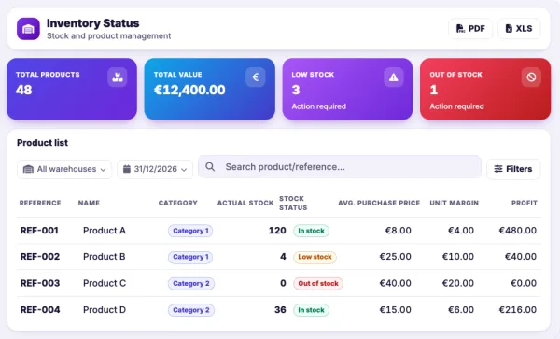Click In stock badge for REF-001
Screen dimensions: 560x339
click(x=311, y=231)
